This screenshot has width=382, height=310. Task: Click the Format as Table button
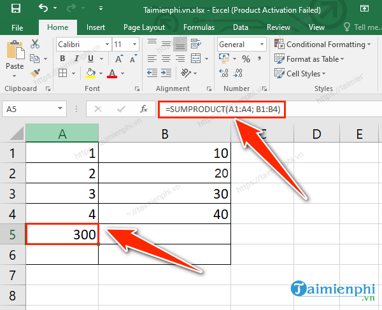coord(311,59)
